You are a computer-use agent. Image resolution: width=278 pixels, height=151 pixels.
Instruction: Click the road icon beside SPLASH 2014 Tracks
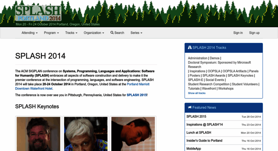tap(190, 47)
